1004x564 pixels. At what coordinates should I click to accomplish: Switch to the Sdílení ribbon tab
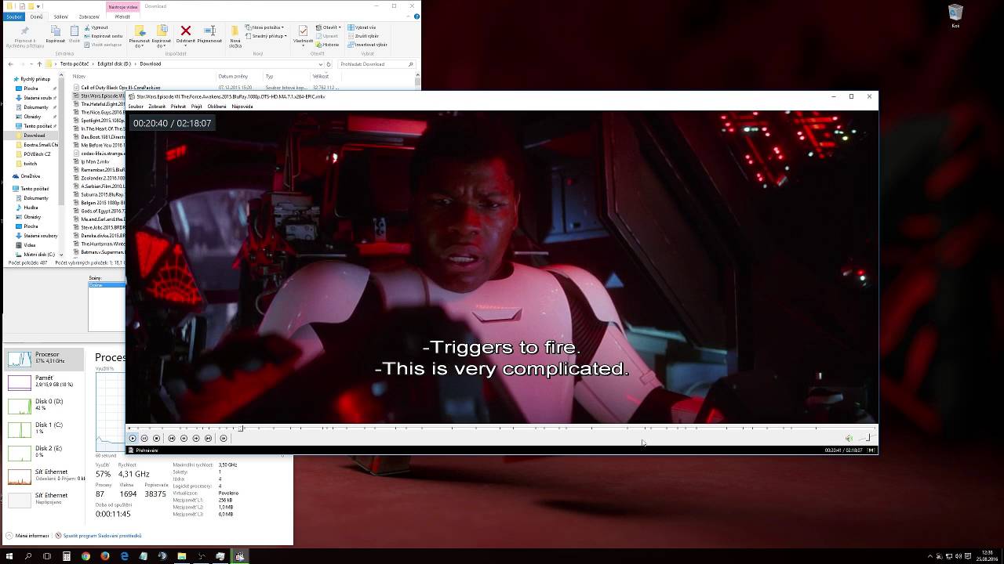tap(60, 16)
